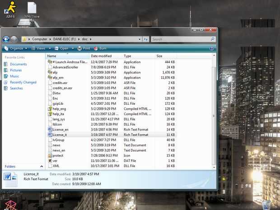Image resolution: width=280 pixels, height=210 pixels.
Task: Select the afp_em application icon
Action: click(x=50, y=78)
